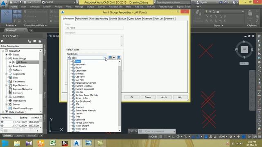Expand the Alignments tree node
This screenshot has width=262, height=147.
point(7,74)
